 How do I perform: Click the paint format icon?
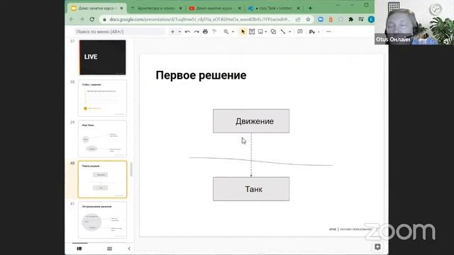214,31
